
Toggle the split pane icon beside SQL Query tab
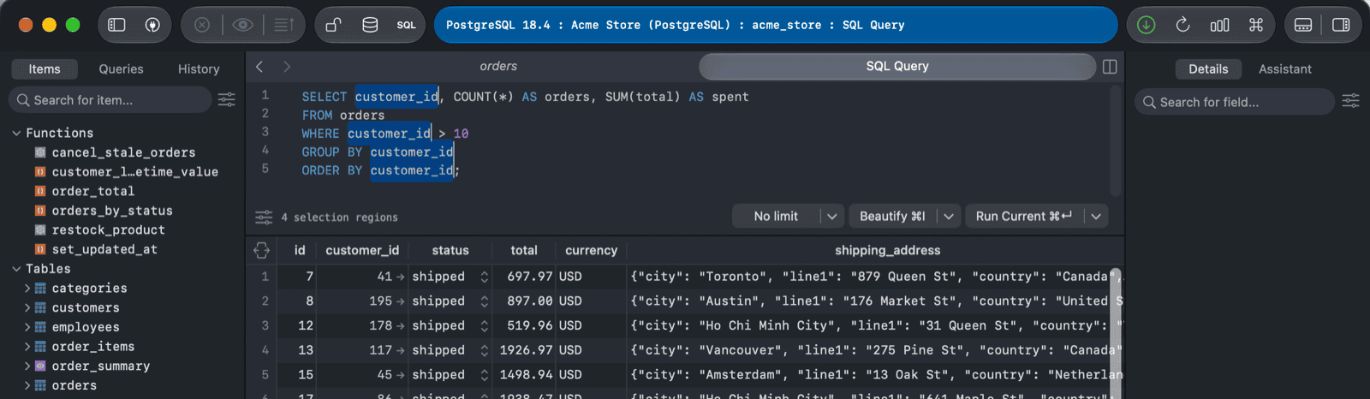[1110, 67]
